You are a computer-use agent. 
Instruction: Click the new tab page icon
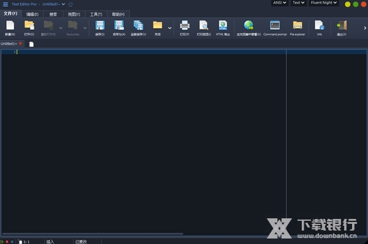click(x=31, y=44)
